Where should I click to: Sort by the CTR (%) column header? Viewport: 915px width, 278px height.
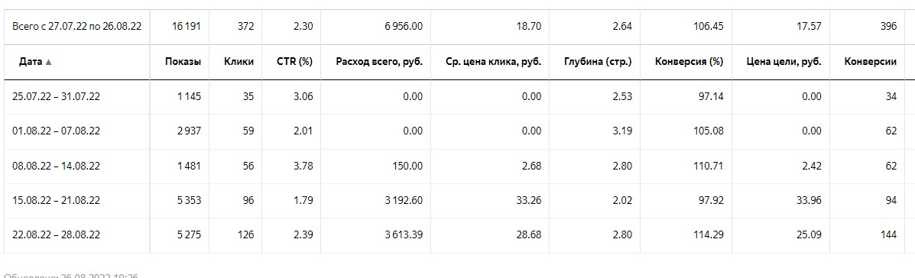(295, 62)
